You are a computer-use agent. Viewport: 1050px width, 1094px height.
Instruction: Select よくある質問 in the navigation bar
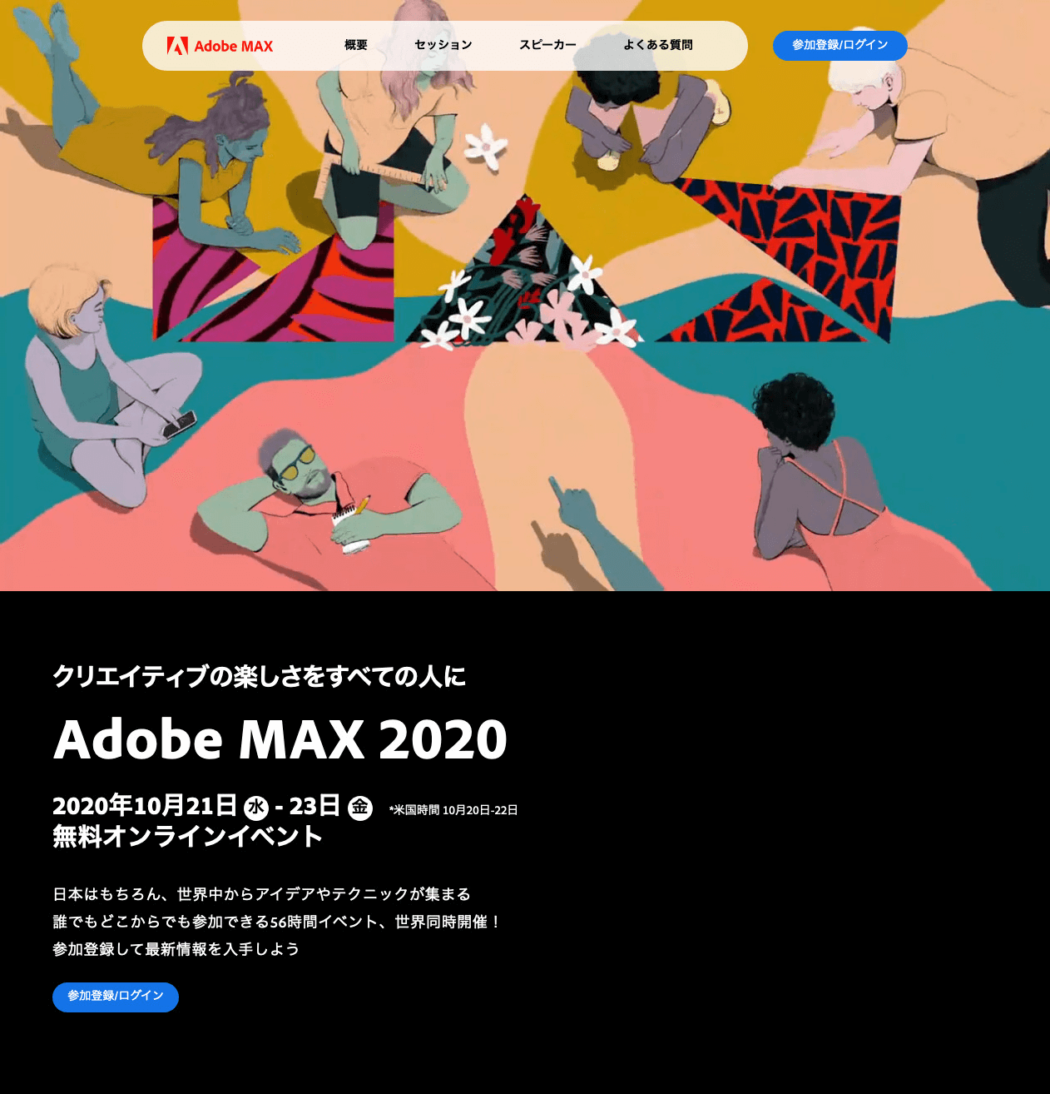(x=658, y=45)
